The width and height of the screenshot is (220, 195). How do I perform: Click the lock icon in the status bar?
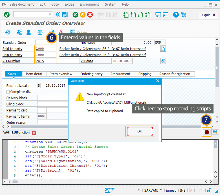[x=209, y=190]
